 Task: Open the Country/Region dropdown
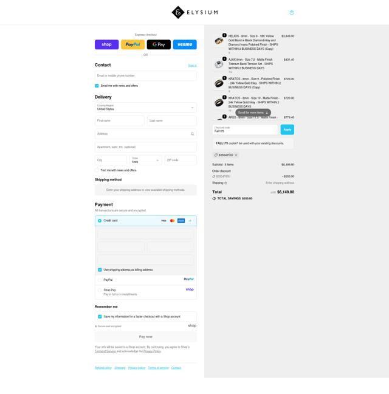(x=146, y=108)
